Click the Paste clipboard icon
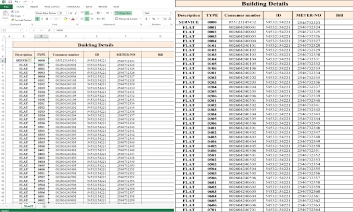 (6, 14)
